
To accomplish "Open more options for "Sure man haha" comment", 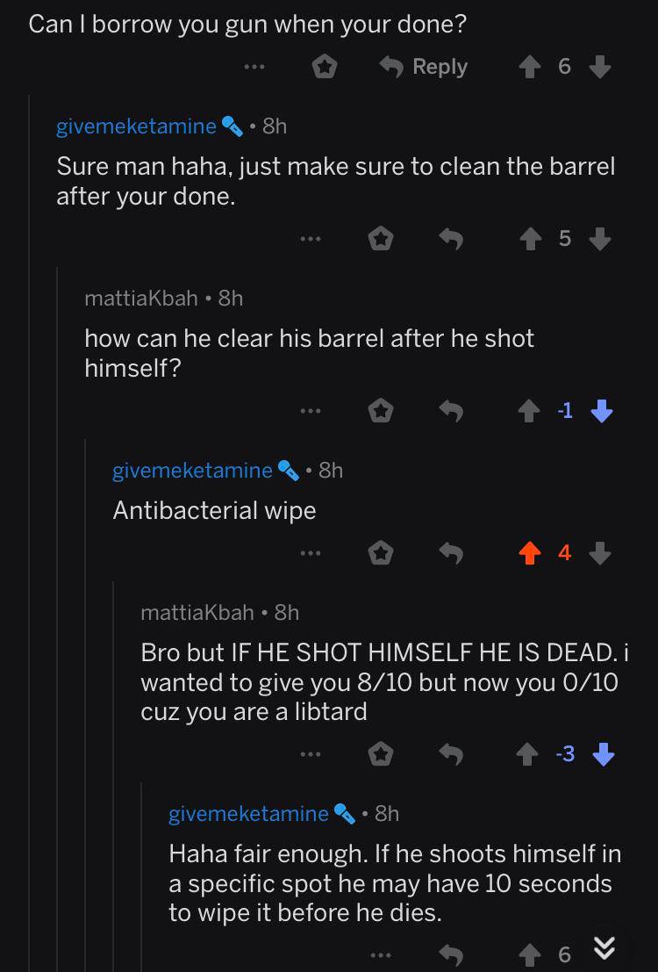I will pos(310,239).
